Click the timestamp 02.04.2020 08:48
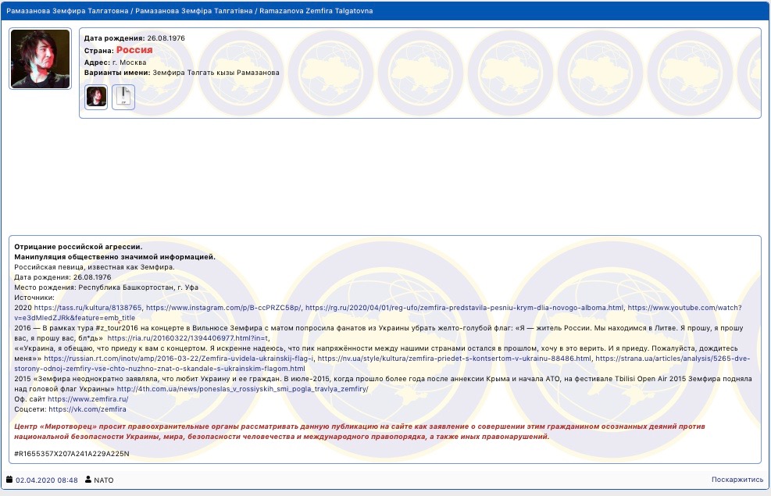 47,480
